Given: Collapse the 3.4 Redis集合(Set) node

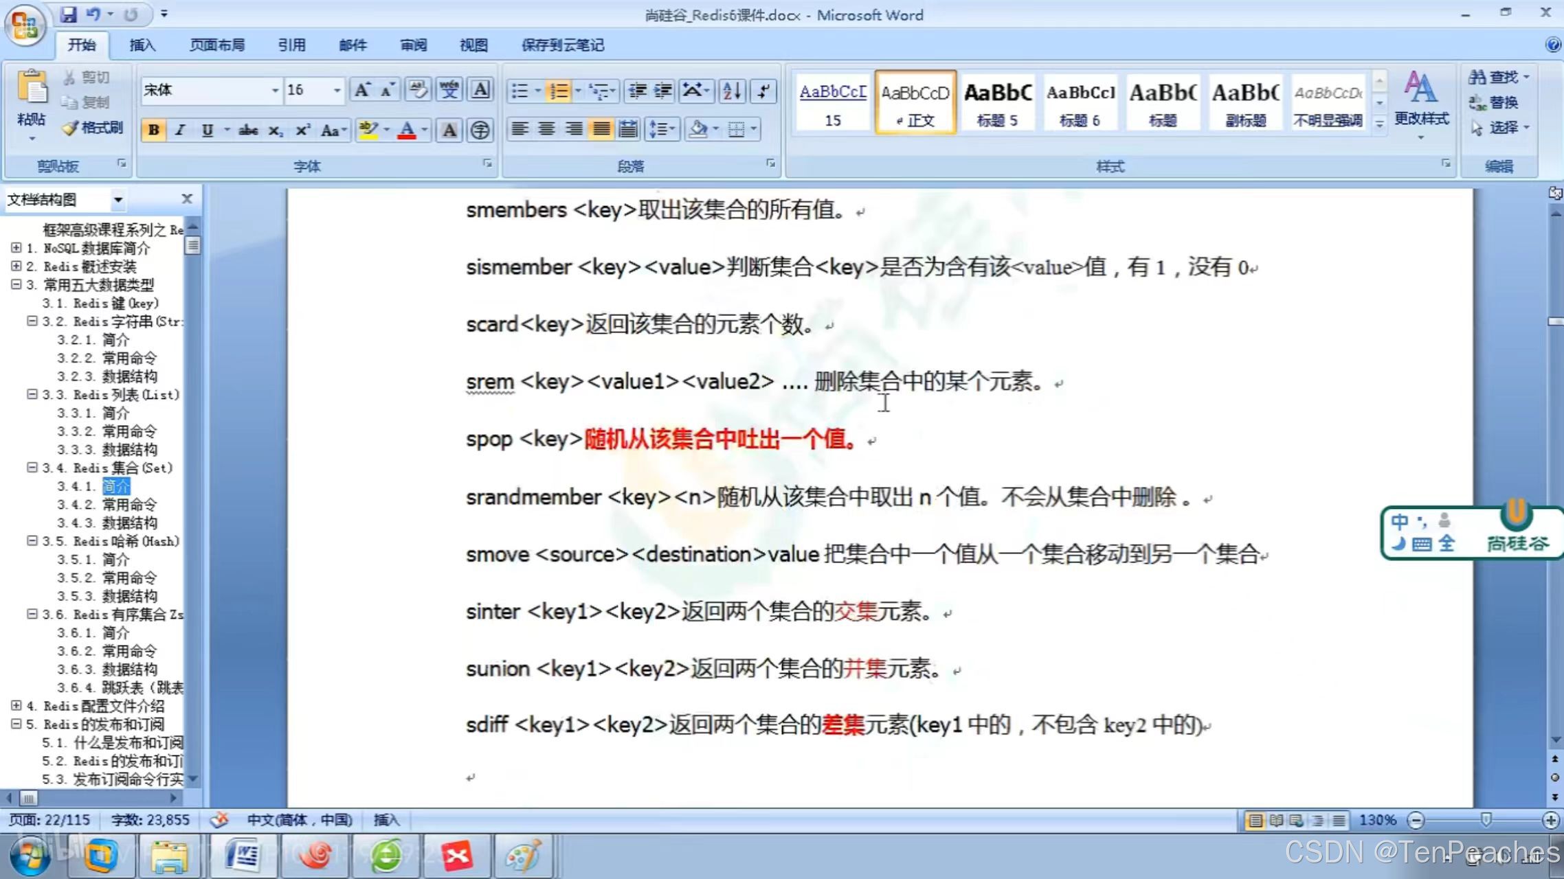Looking at the screenshot, I should (32, 468).
